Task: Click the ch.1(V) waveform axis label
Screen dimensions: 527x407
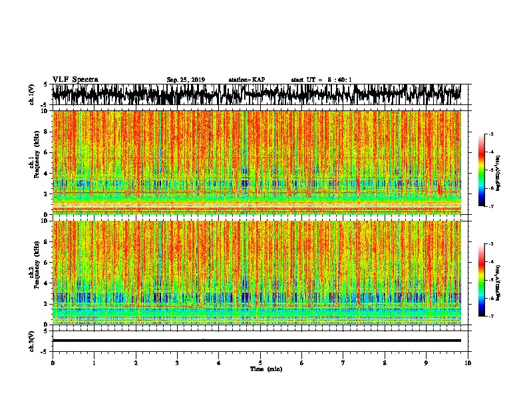Action: tap(31, 94)
